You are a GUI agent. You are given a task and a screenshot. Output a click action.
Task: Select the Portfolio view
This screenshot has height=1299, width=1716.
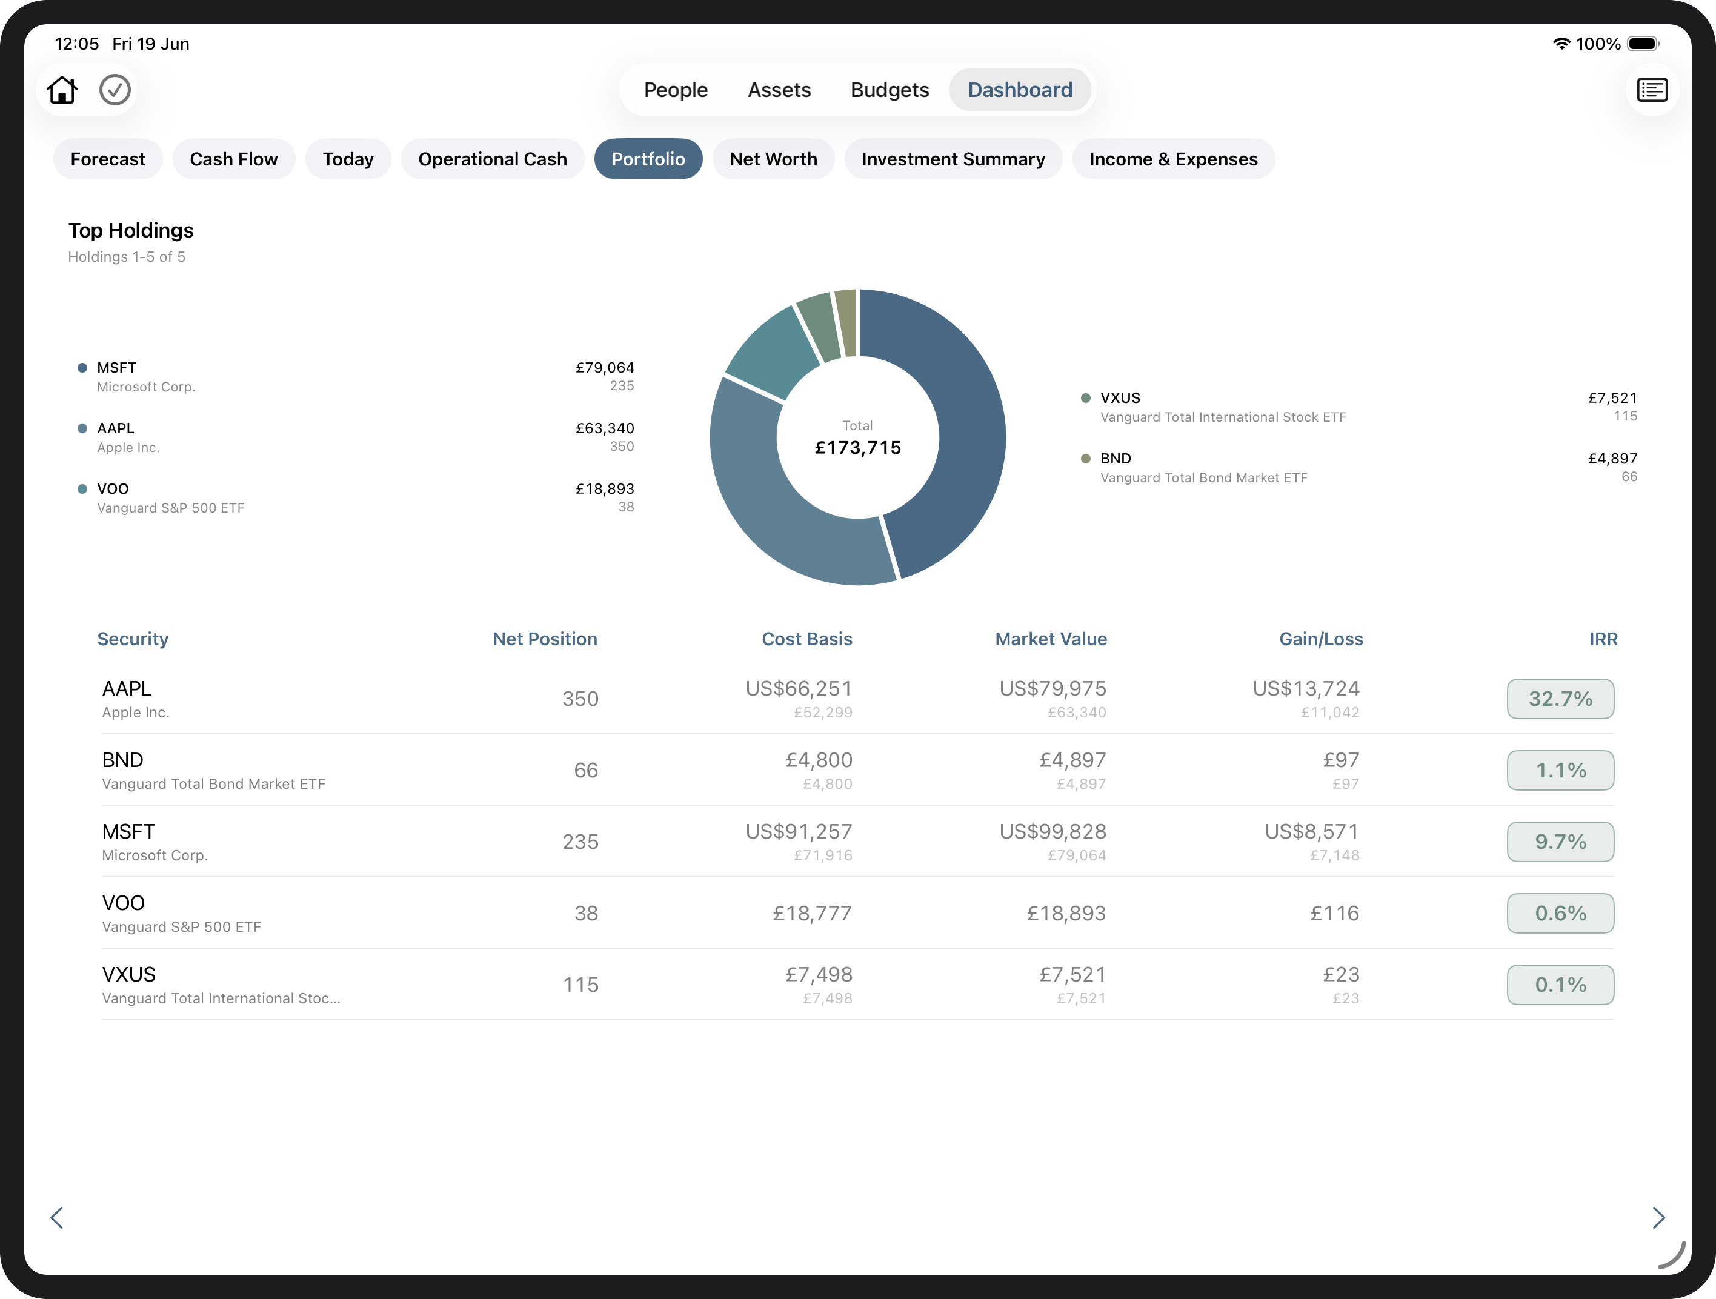tap(648, 159)
